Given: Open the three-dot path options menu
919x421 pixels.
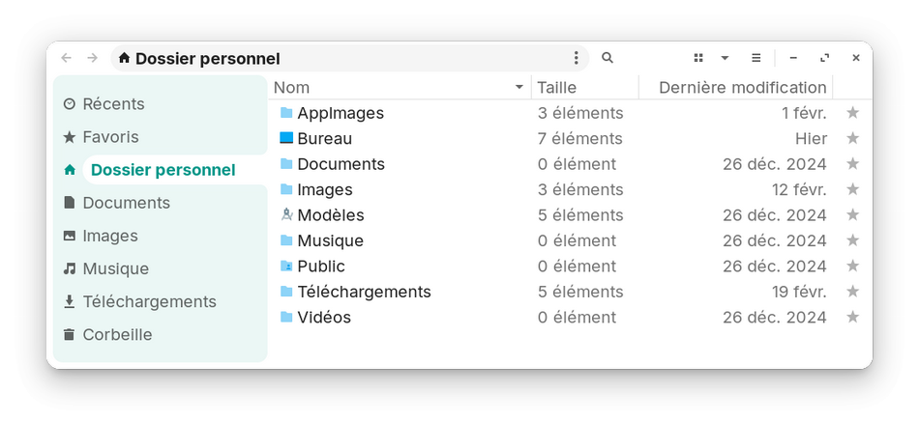Looking at the screenshot, I should tap(577, 58).
